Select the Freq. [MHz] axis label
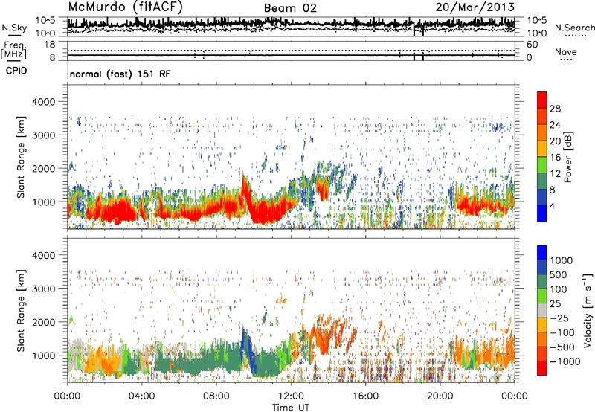Image resolution: width=595 pixels, height=412 pixels. point(13,51)
